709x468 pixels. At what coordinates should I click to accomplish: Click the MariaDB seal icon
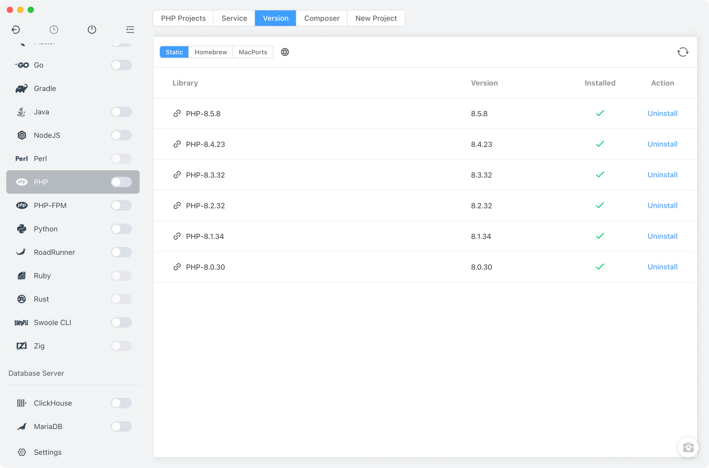pyautogui.click(x=21, y=427)
